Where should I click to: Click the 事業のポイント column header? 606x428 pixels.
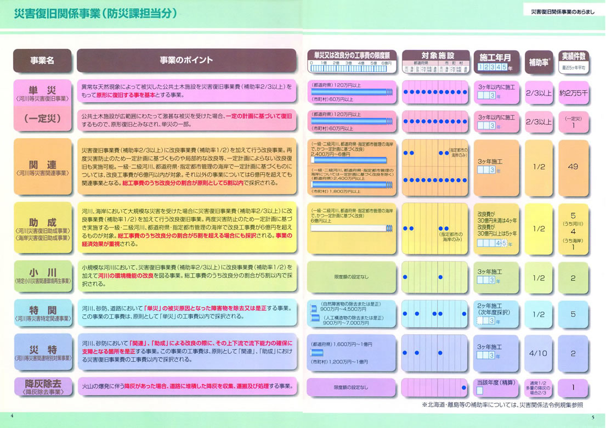186,60
